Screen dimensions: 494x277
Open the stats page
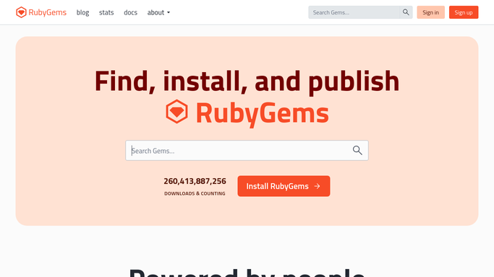106,12
